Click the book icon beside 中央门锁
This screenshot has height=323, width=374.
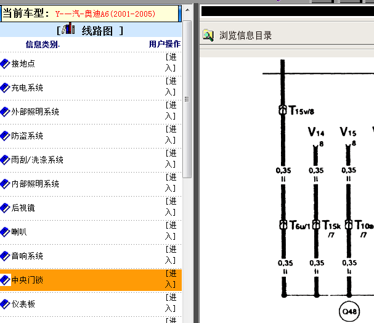click(x=5, y=280)
